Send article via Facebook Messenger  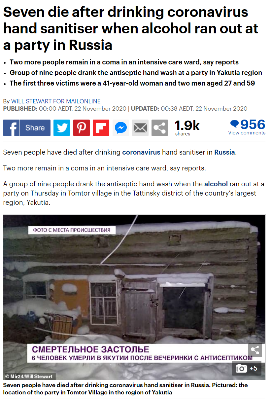point(120,128)
